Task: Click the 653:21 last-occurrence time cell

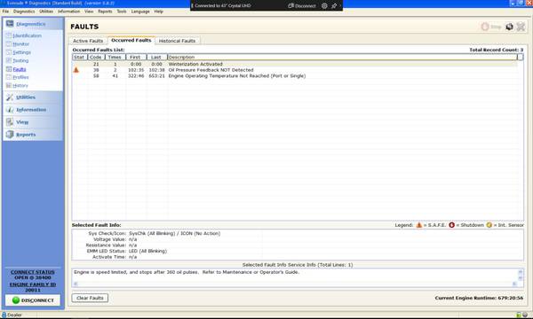Action: pos(156,76)
